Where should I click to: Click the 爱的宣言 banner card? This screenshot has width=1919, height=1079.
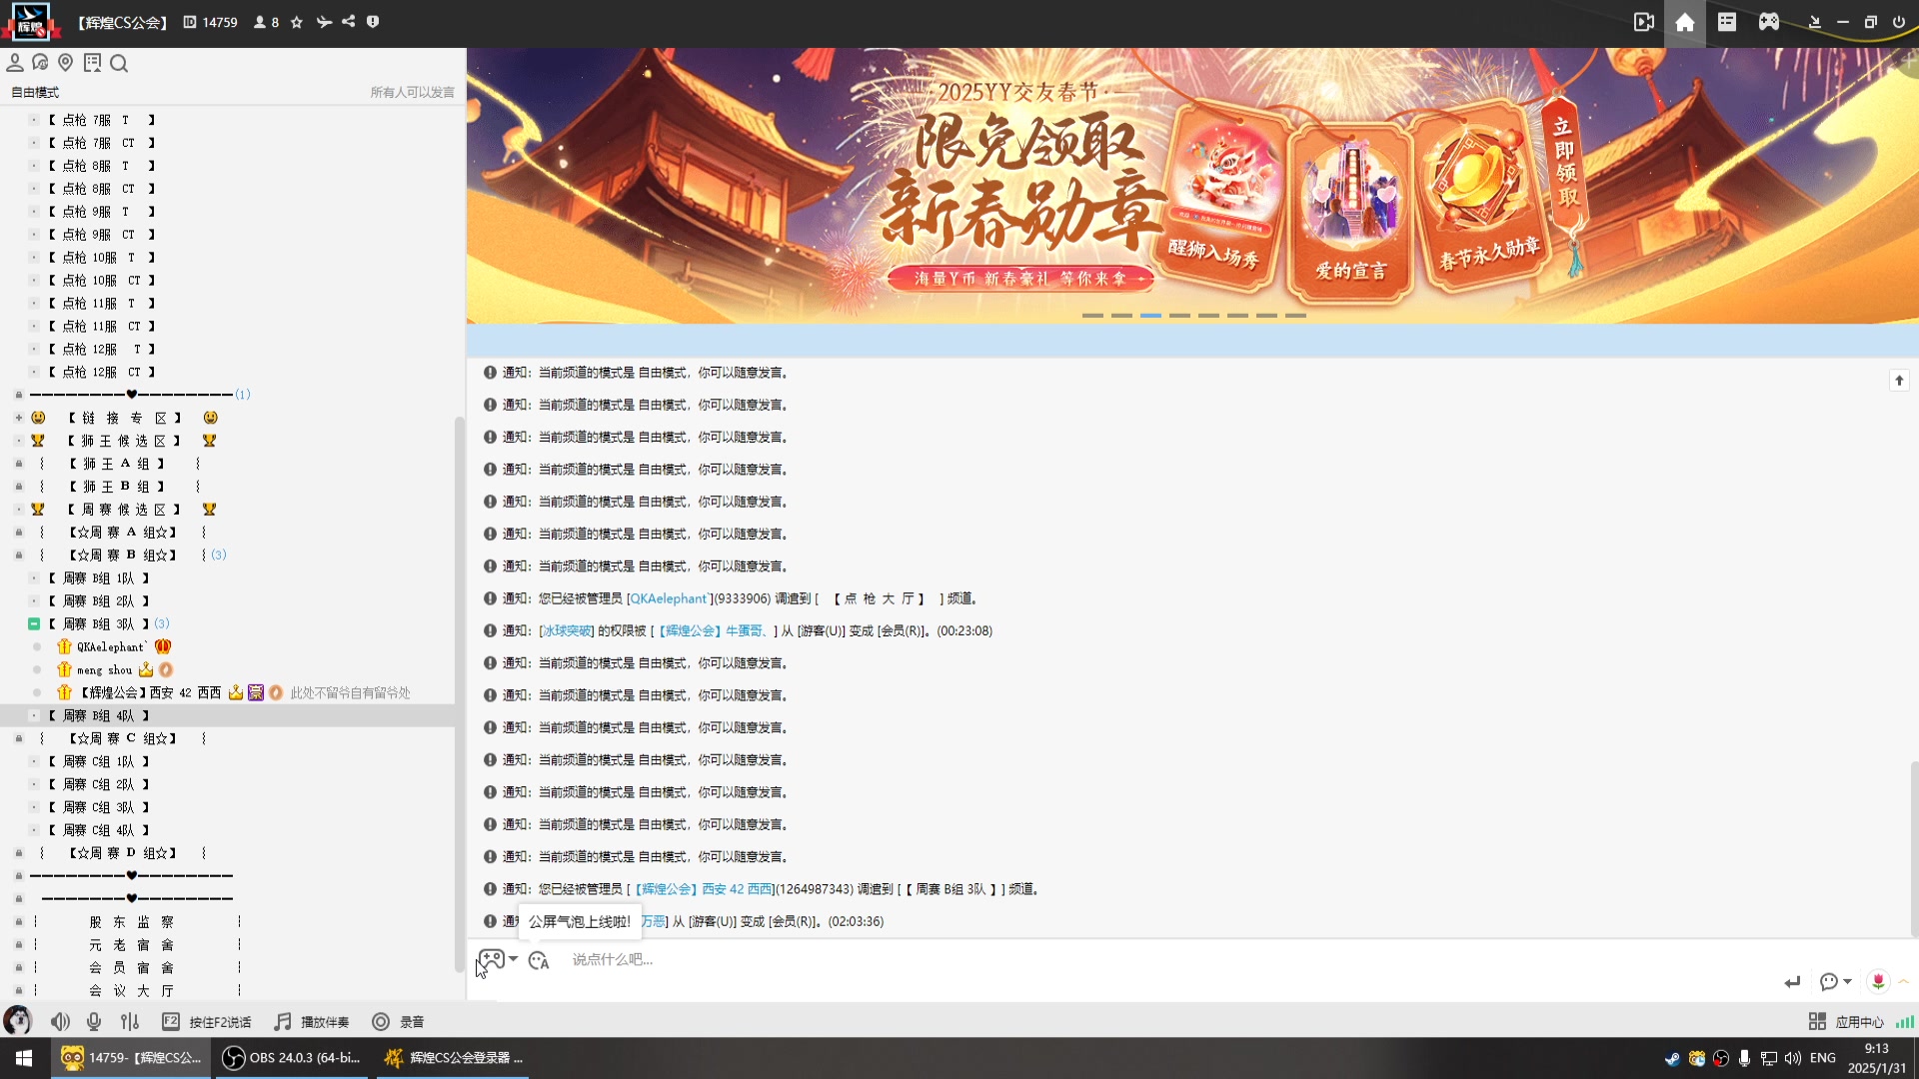(x=1350, y=212)
